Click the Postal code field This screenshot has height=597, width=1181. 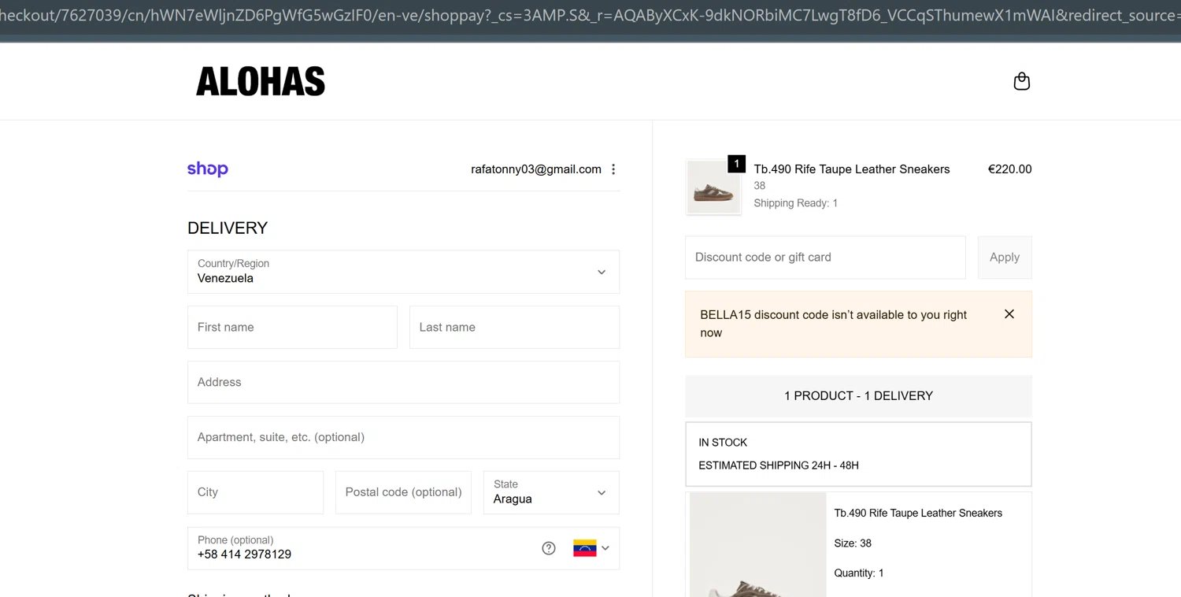(x=403, y=492)
